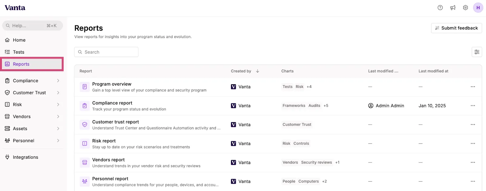
Task: Expand the Compliance sidebar section
Action: (x=32, y=81)
